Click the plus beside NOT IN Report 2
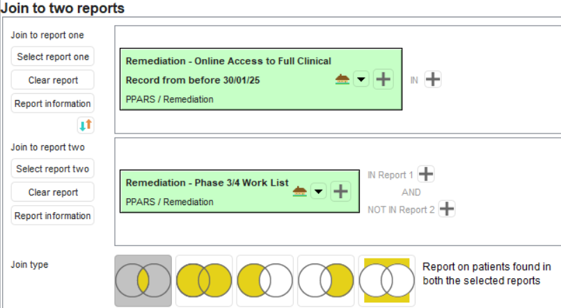561x308 pixels. [x=447, y=208]
